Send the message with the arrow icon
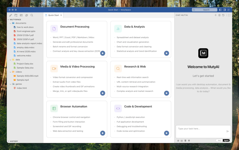The width and height of the screenshot is (239, 150). pyautogui.click(x=228, y=131)
